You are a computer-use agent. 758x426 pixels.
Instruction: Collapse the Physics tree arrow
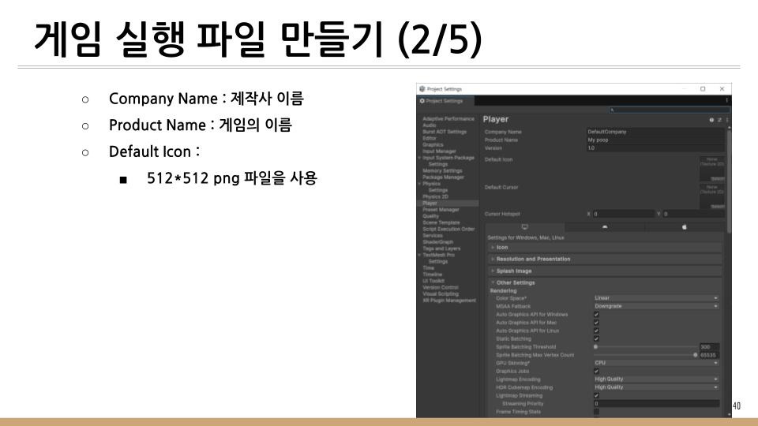419,184
